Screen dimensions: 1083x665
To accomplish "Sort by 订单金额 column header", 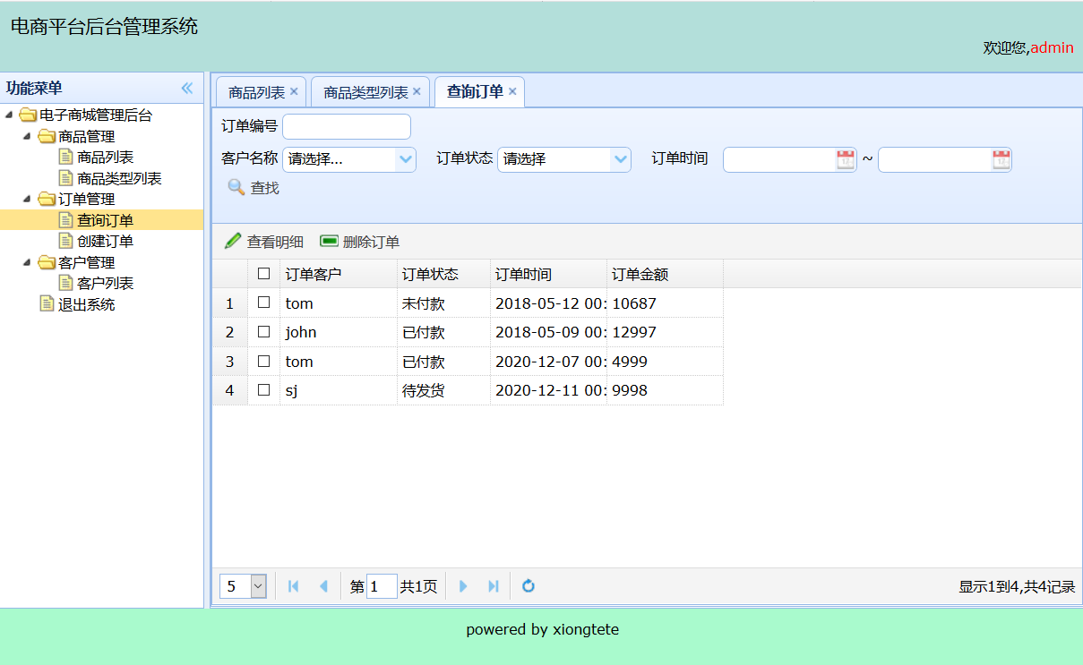I will coord(665,274).
